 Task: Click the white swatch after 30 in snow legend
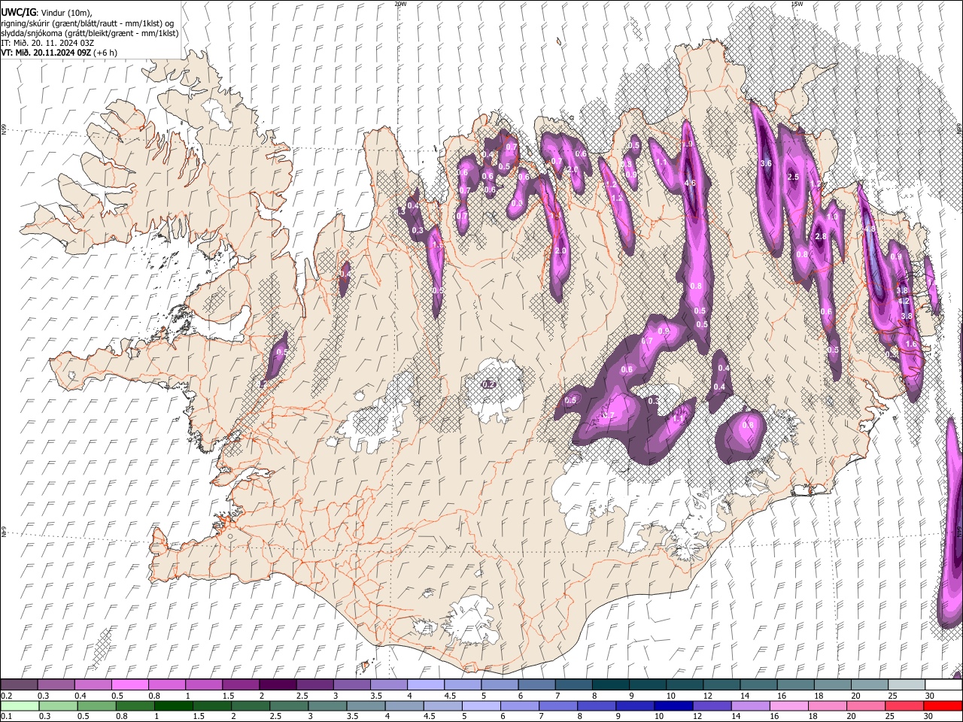tap(943, 684)
